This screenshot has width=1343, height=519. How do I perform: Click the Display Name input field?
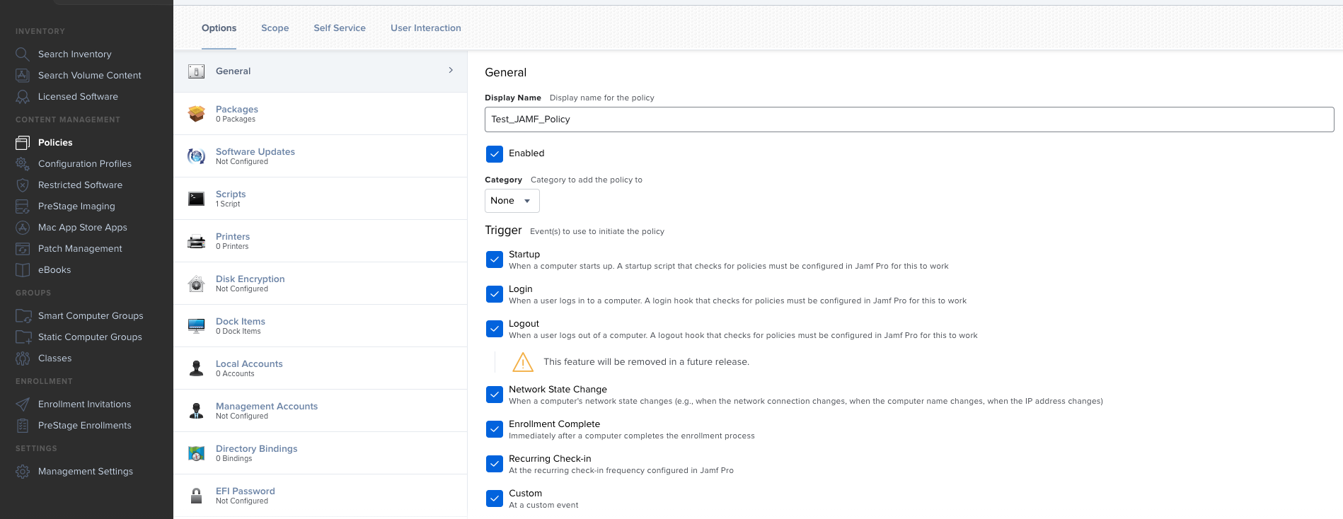tap(909, 119)
